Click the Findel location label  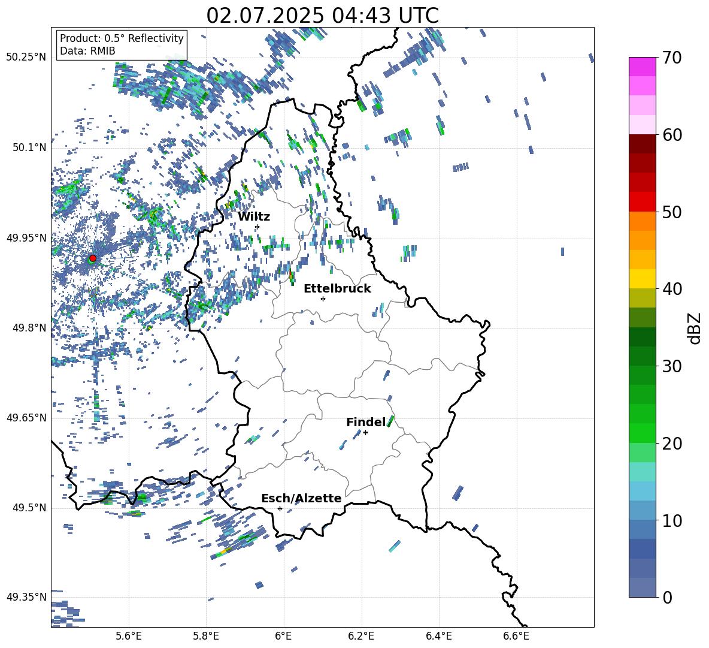(x=366, y=422)
